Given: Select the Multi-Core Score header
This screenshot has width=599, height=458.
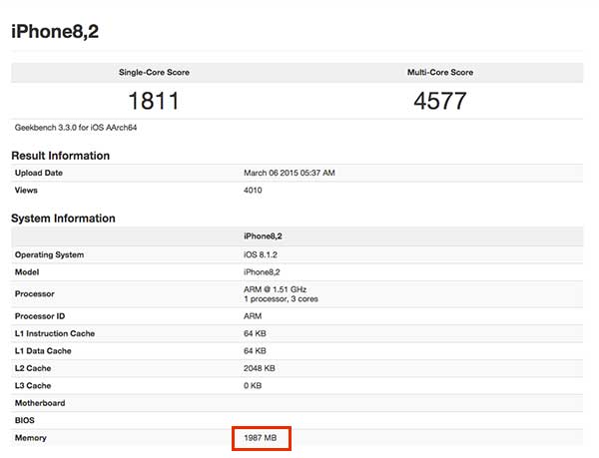Looking at the screenshot, I should 440,72.
